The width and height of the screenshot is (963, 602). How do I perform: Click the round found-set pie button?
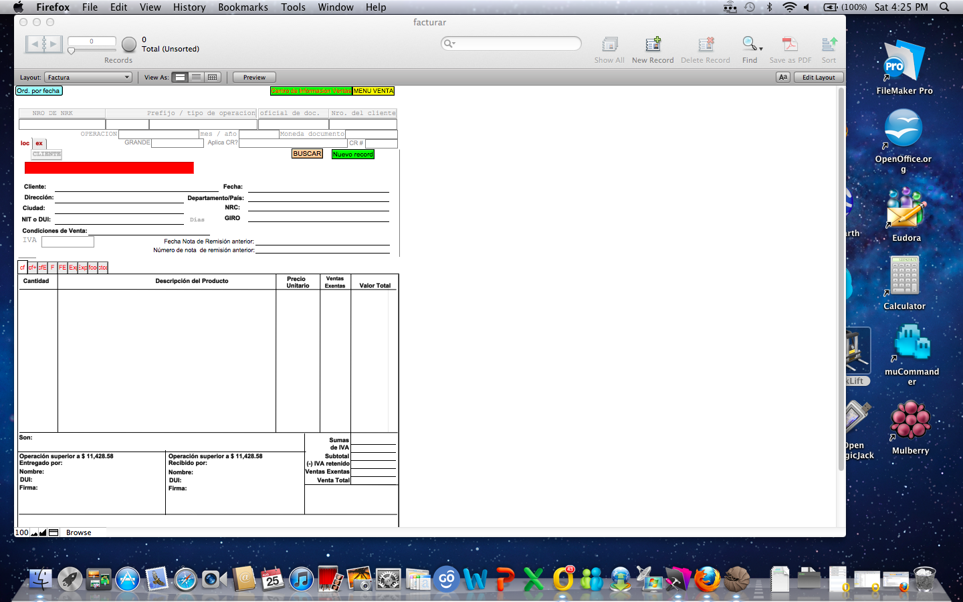pyautogui.click(x=129, y=45)
